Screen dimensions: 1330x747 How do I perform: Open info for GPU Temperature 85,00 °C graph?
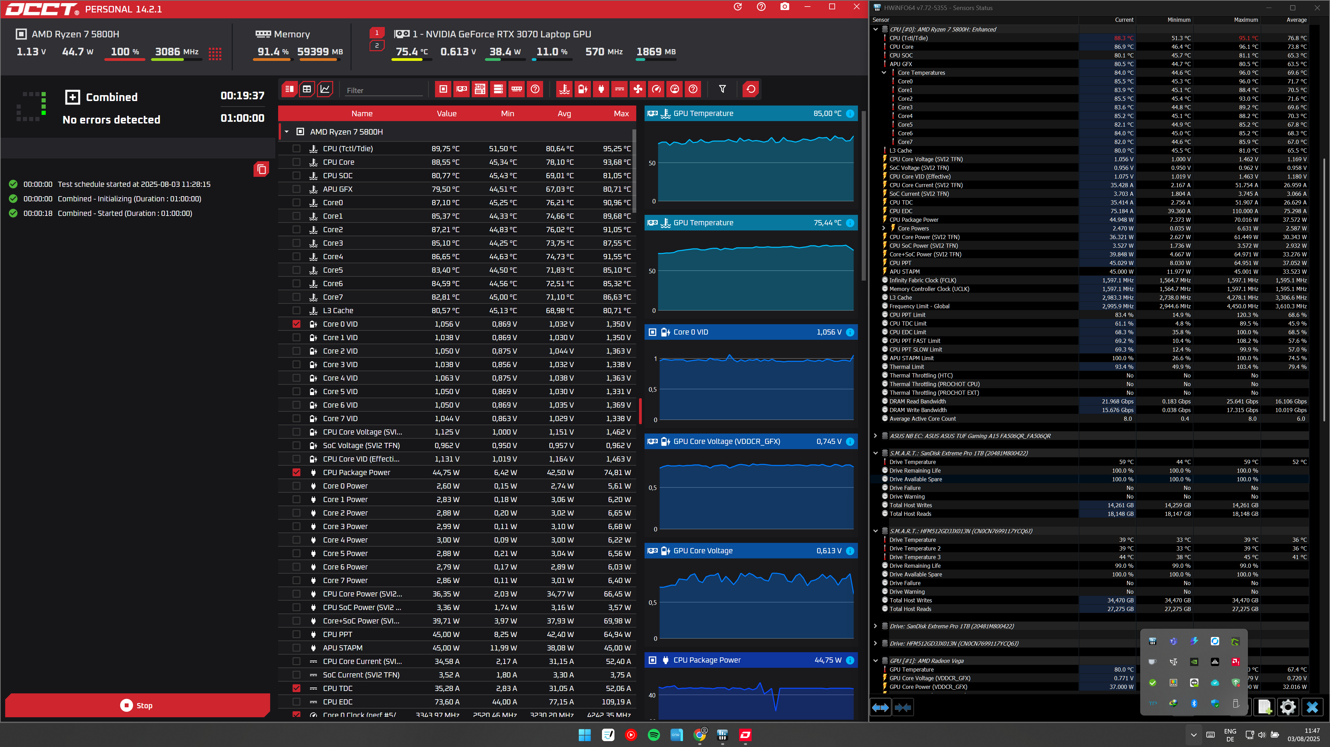(x=850, y=113)
